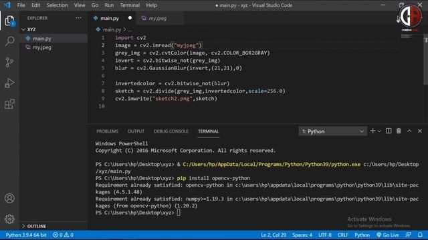This screenshot has width=428, height=240.
Task: Open the Explorer view in activity bar
Action: click(x=9, y=21)
